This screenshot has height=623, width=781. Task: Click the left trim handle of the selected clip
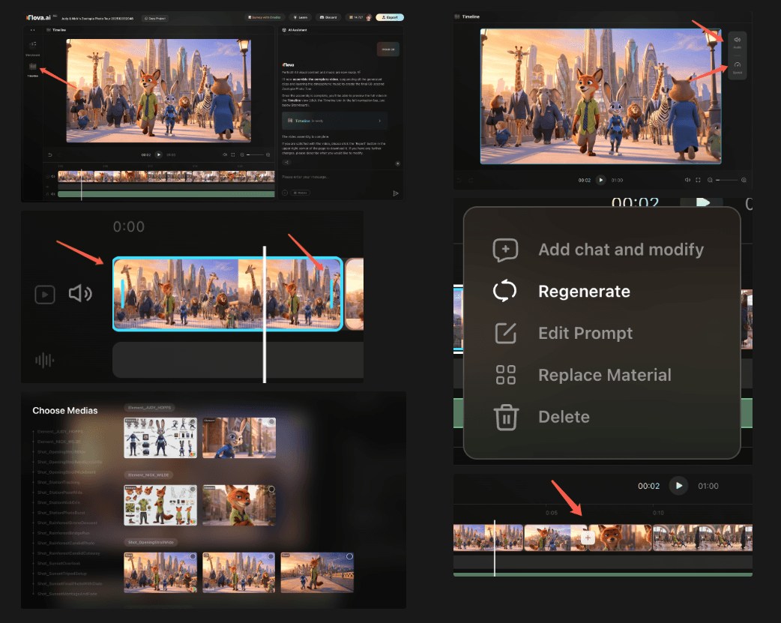coord(122,294)
